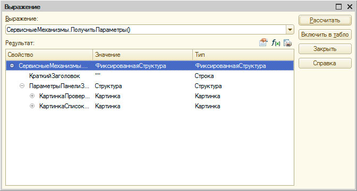
Task: Expand the КартинкаСписок... node
Action: pos(32,106)
